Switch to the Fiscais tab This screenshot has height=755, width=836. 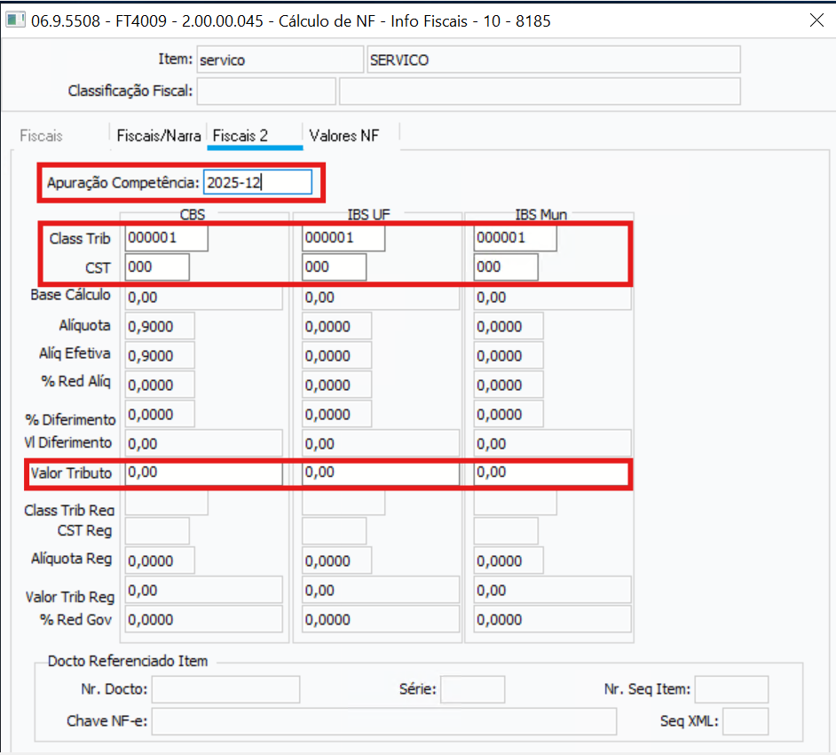pos(41,136)
